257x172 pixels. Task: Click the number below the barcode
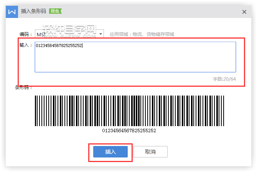[x=129, y=130]
